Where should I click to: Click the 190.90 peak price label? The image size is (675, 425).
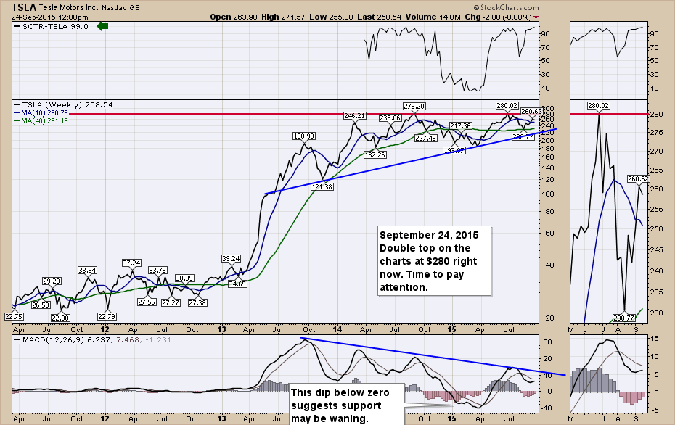(304, 136)
